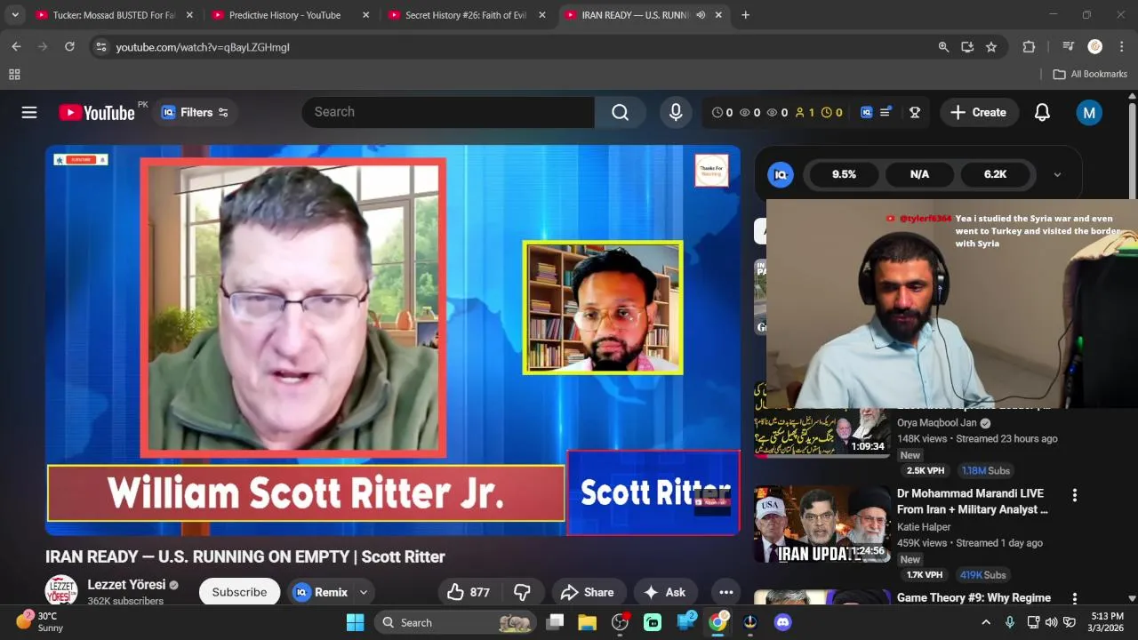Image resolution: width=1138 pixels, height=640 pixels.
Task: Click the main video player area
Action: click(393, 340)
